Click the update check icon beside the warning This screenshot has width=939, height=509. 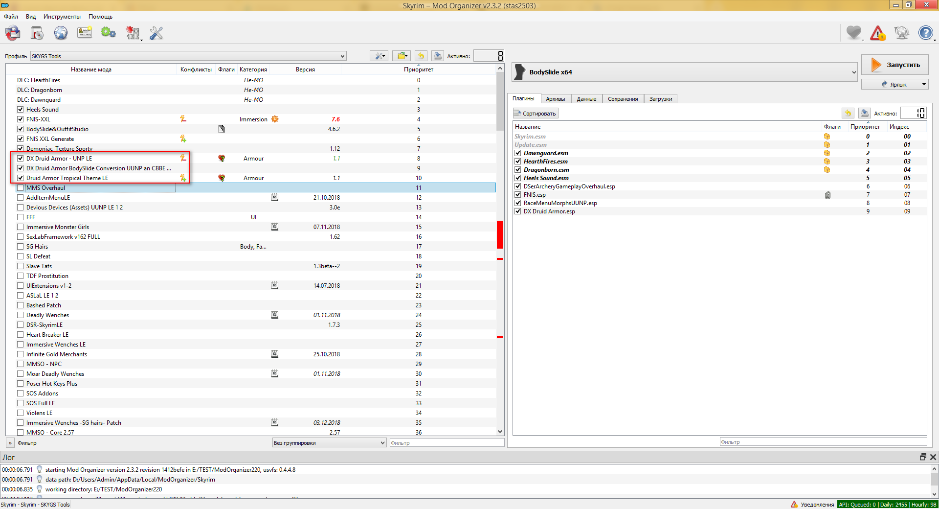point(901,33)
